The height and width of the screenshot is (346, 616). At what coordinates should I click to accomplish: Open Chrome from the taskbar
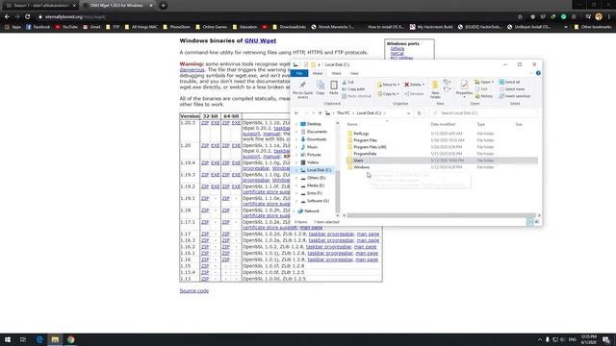[70, 339]
